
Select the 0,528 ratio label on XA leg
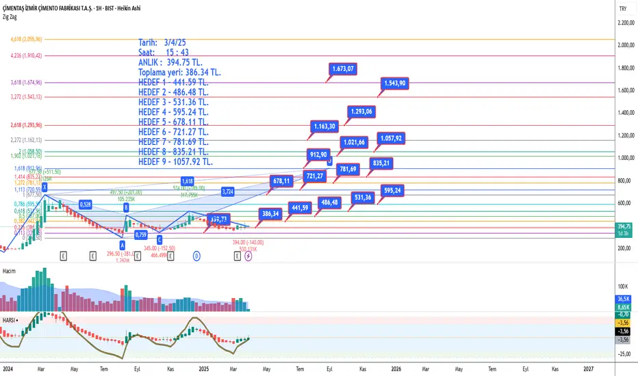(x=85, y=204)
